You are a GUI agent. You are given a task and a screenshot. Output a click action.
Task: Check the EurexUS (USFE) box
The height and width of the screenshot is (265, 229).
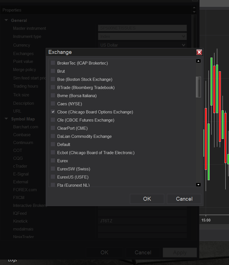(53, 177)
